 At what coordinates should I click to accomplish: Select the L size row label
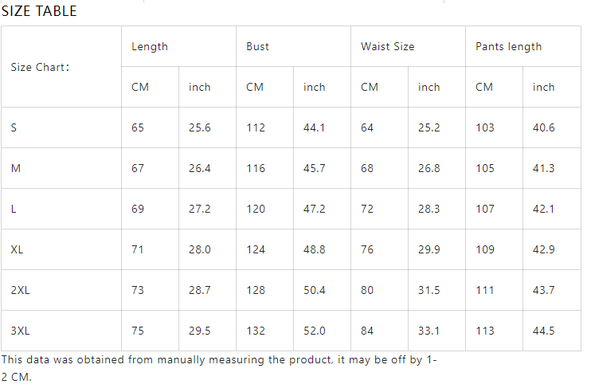pos(14,209)
